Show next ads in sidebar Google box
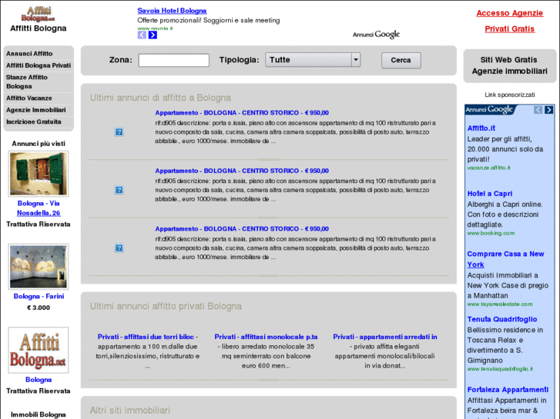 pyautogui.click(x=549, y=110)
